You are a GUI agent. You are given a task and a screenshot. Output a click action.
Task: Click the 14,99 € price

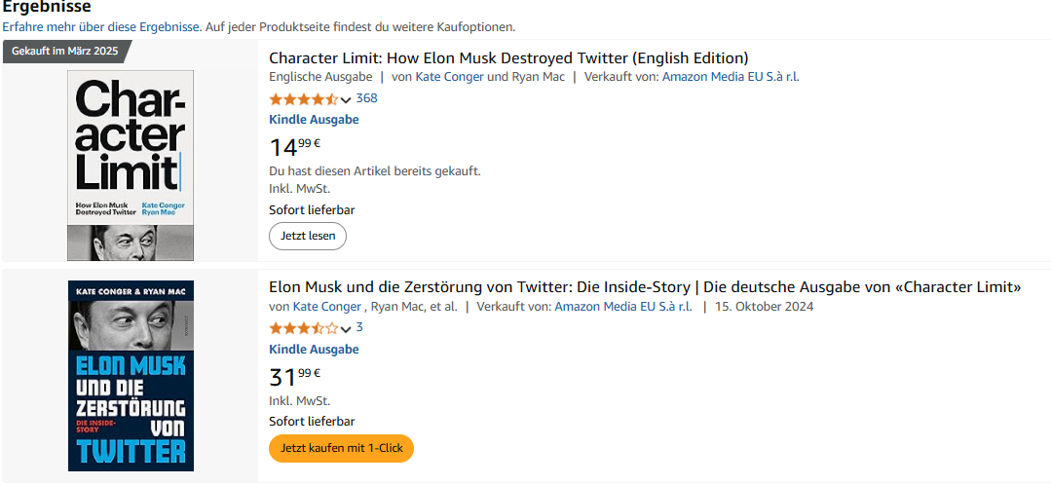tap(295, 147)
